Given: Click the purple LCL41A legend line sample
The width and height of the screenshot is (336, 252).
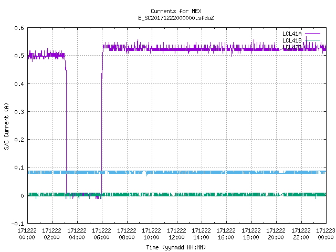Looking at the screenshot, I should click(x=312, y=34).
